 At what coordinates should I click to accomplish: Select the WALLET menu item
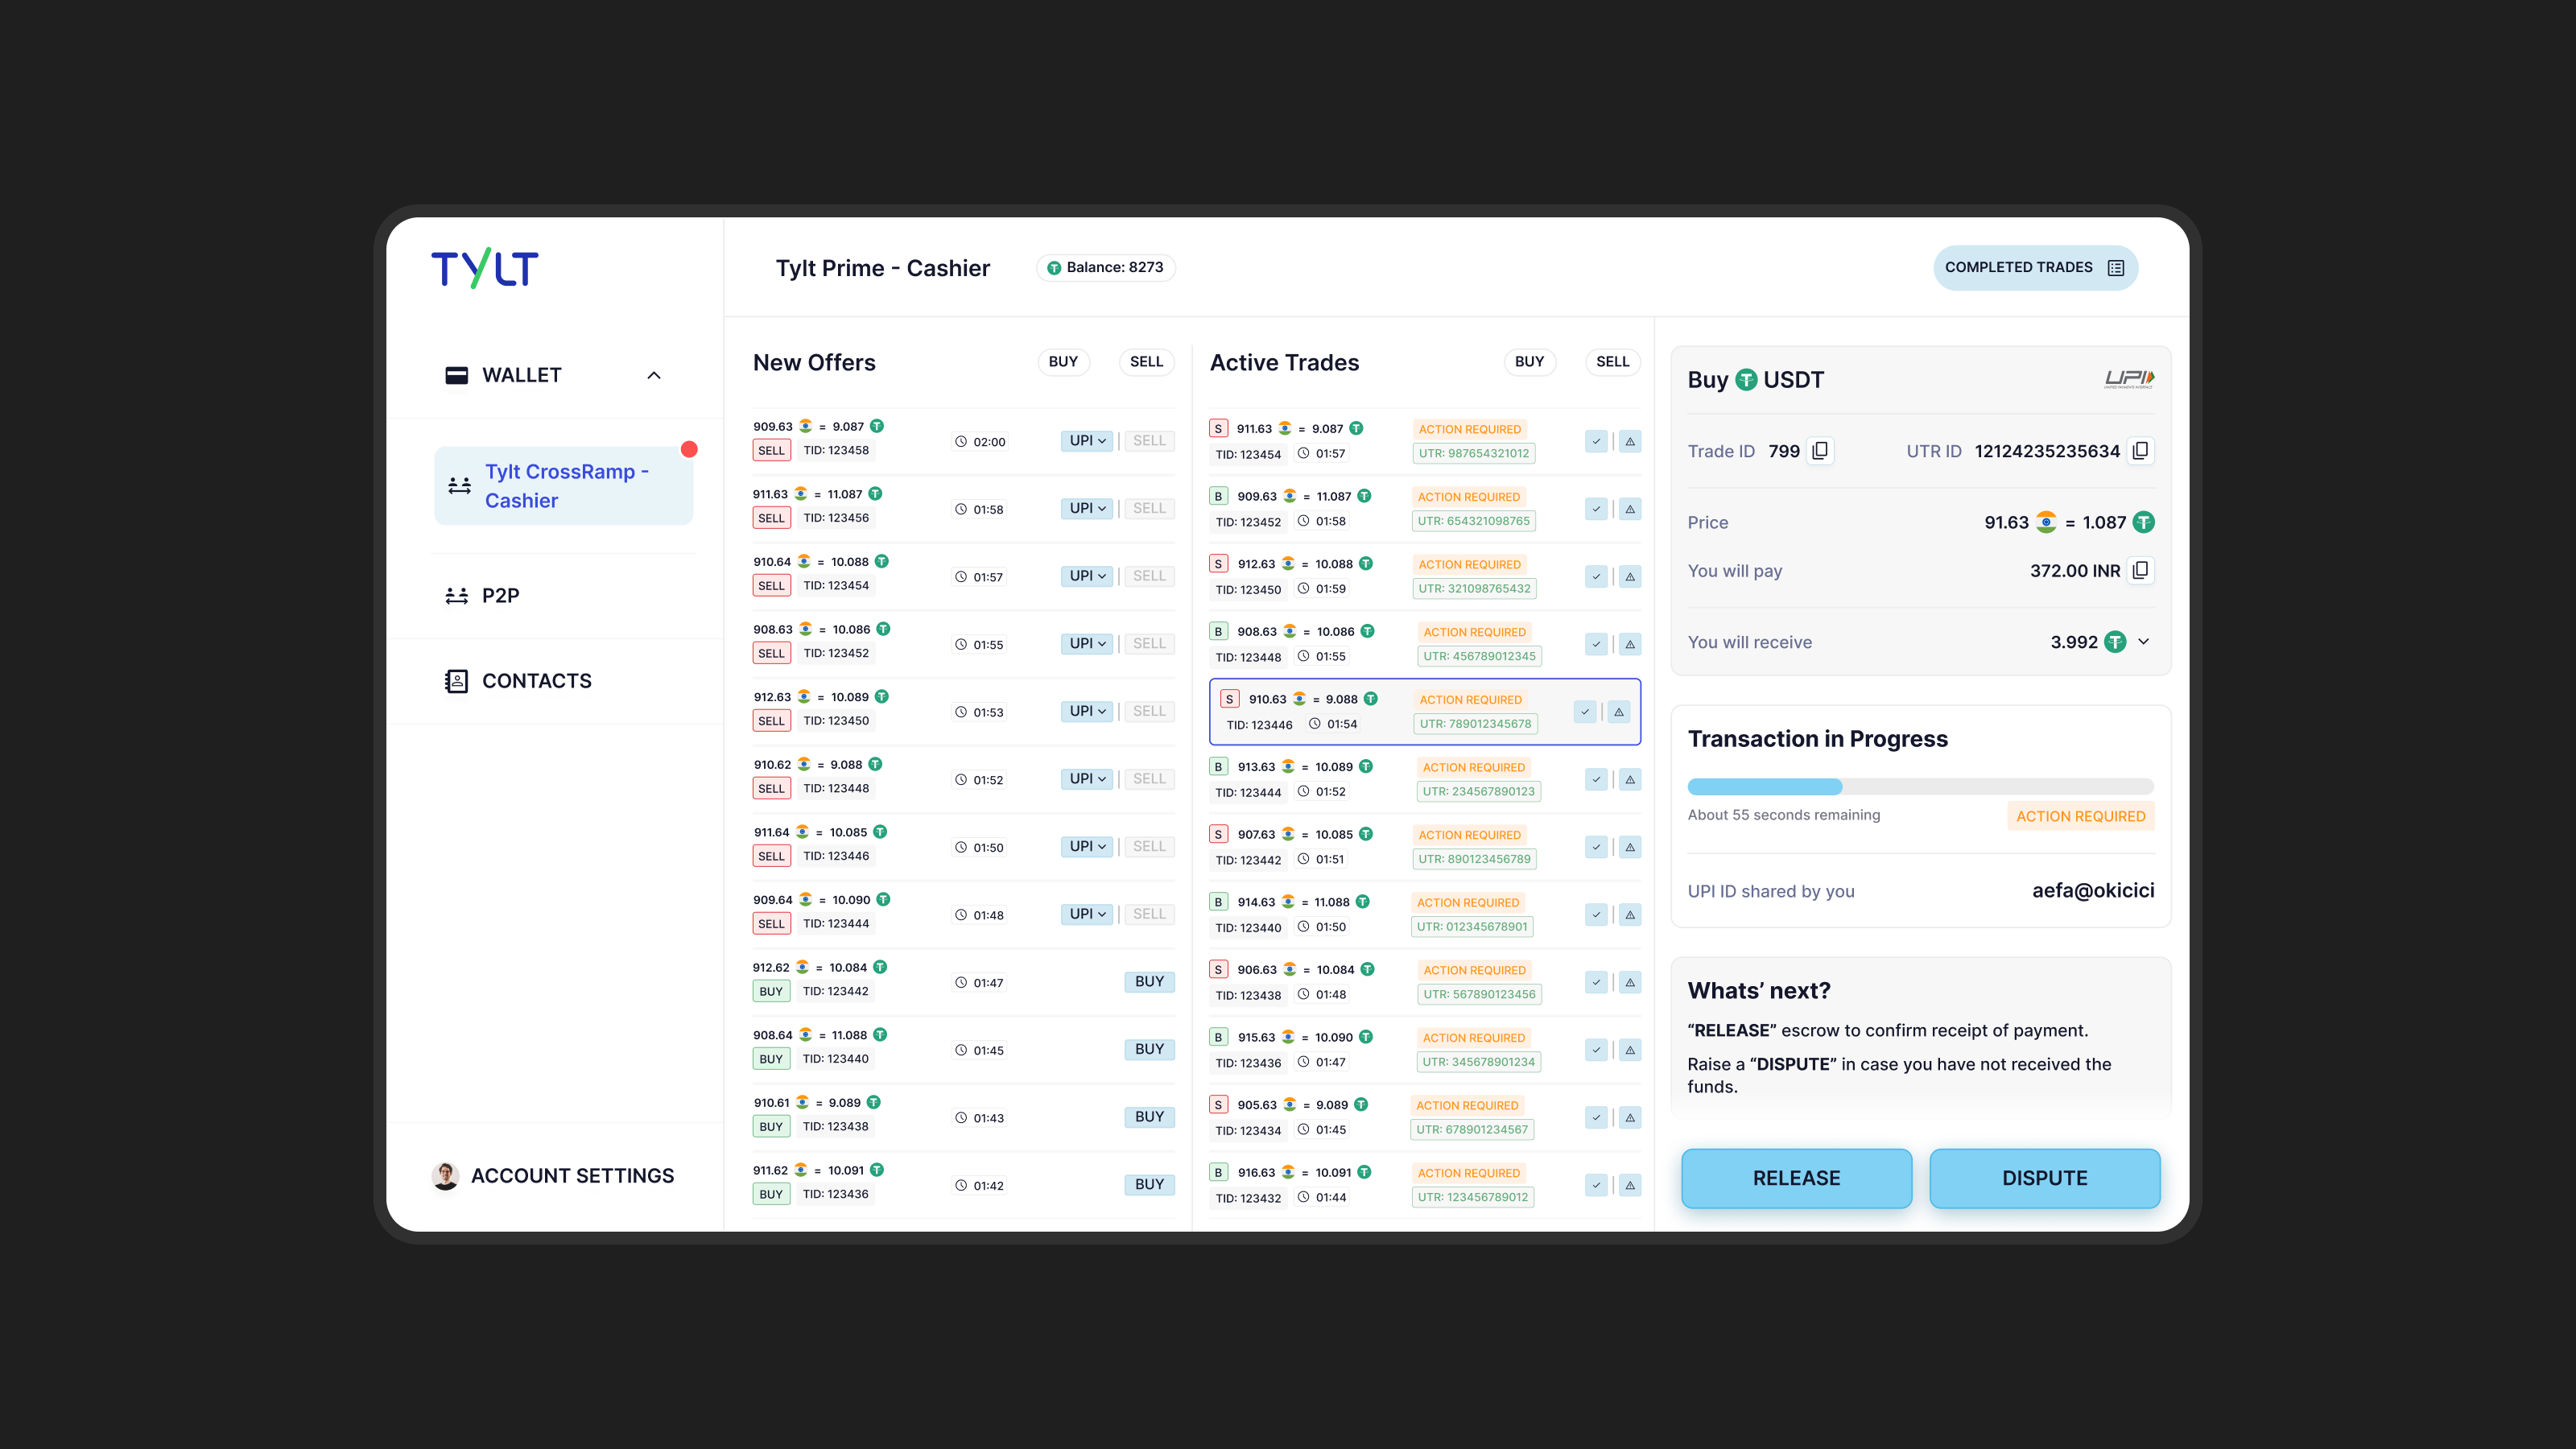pyautogui.click(x=555, y=375)
